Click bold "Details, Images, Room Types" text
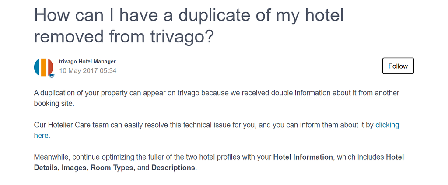448x185 pixels. coord(85,168)
